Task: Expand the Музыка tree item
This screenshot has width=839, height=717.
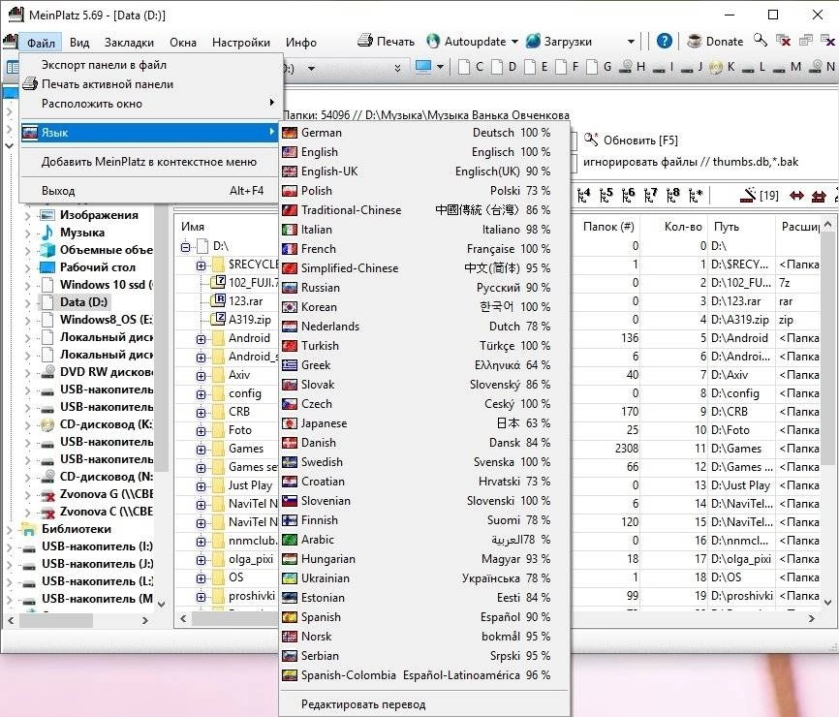Action: click(x=28, y=233)
